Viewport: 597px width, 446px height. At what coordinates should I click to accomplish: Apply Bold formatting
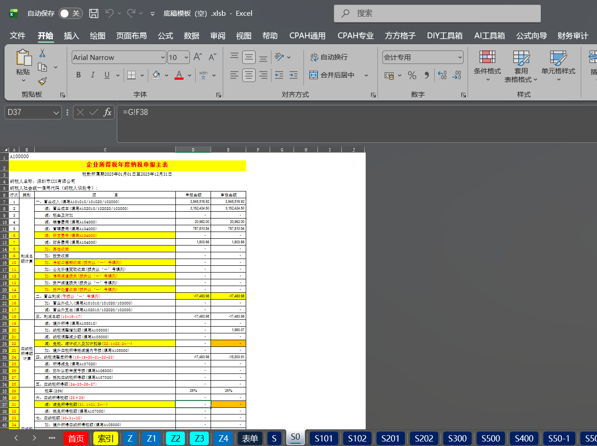[78, 75]
